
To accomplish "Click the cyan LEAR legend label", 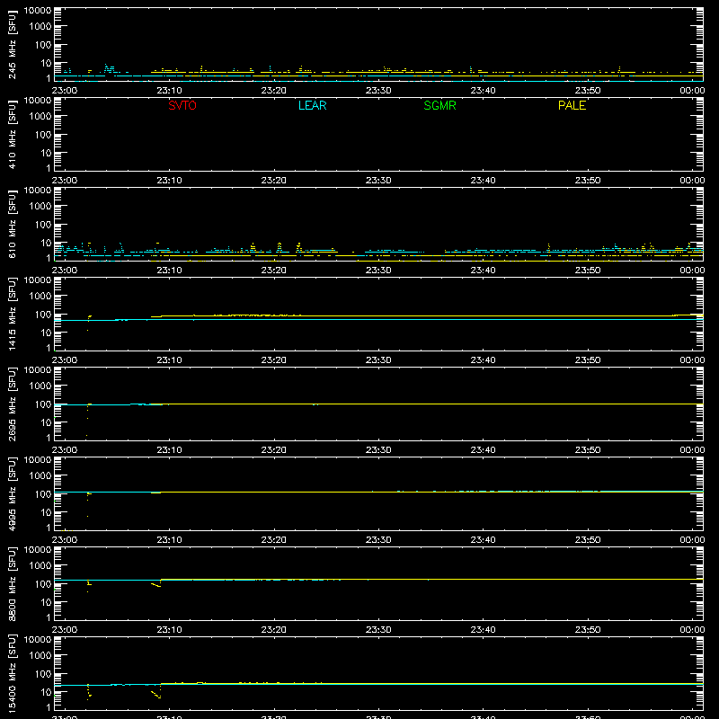I will click(x=312, y=105).
